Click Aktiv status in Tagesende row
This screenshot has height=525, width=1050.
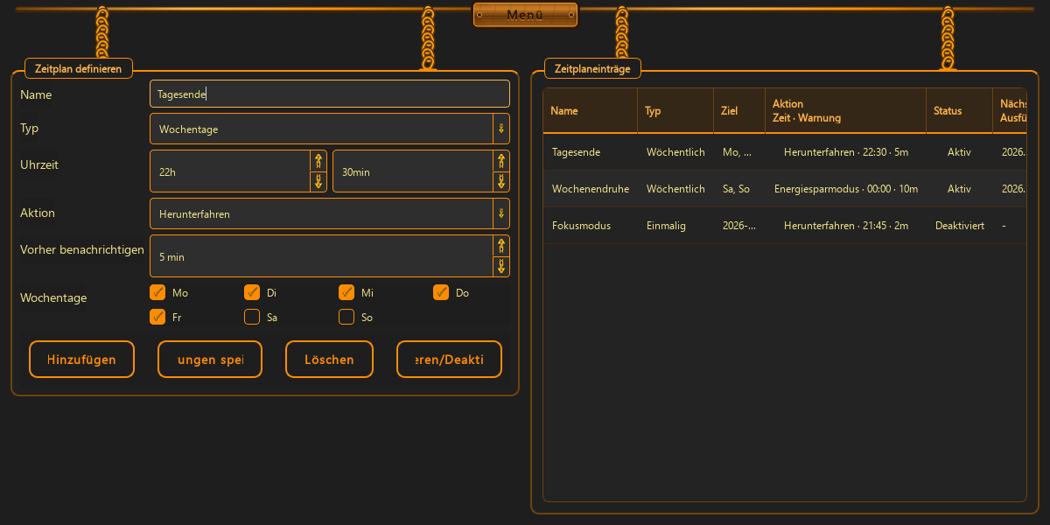click(960, 152)
